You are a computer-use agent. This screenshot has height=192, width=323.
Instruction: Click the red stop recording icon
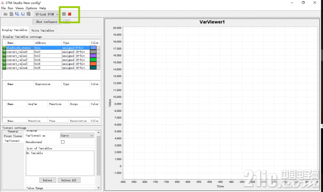point(70,14)
